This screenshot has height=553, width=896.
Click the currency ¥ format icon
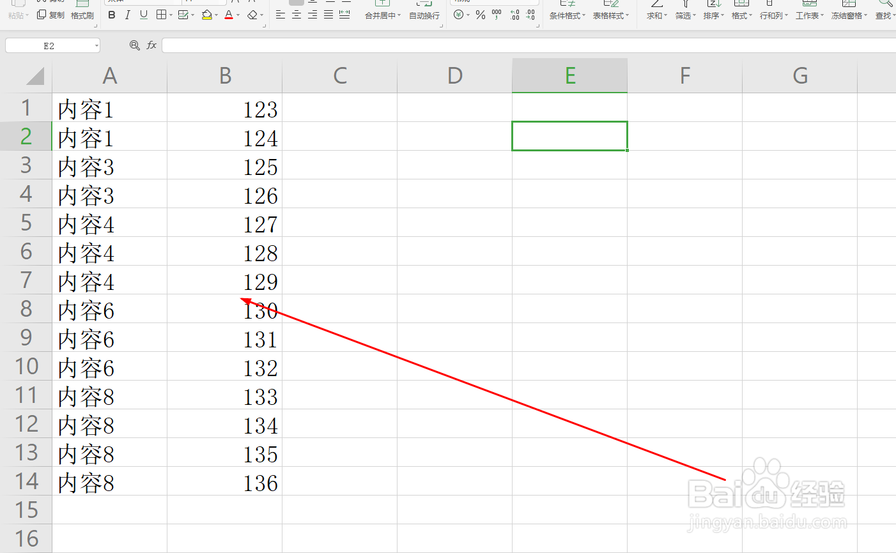458,15
